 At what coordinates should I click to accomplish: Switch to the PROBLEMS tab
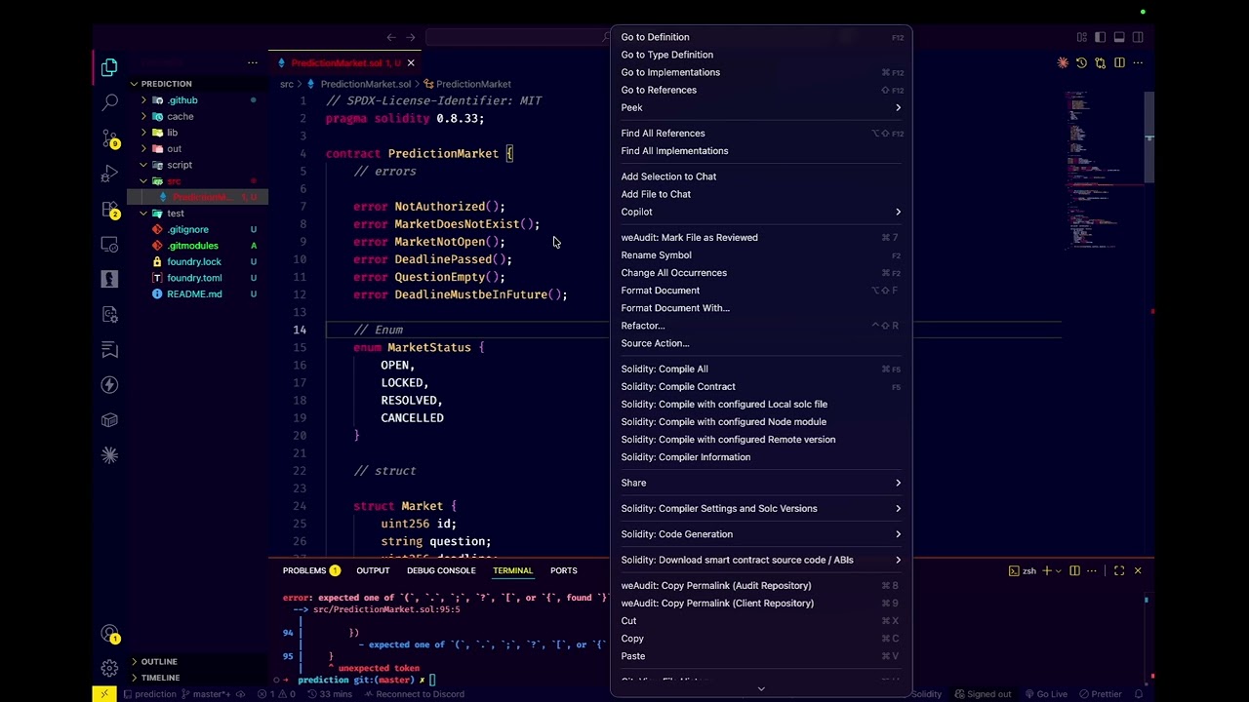311,570
